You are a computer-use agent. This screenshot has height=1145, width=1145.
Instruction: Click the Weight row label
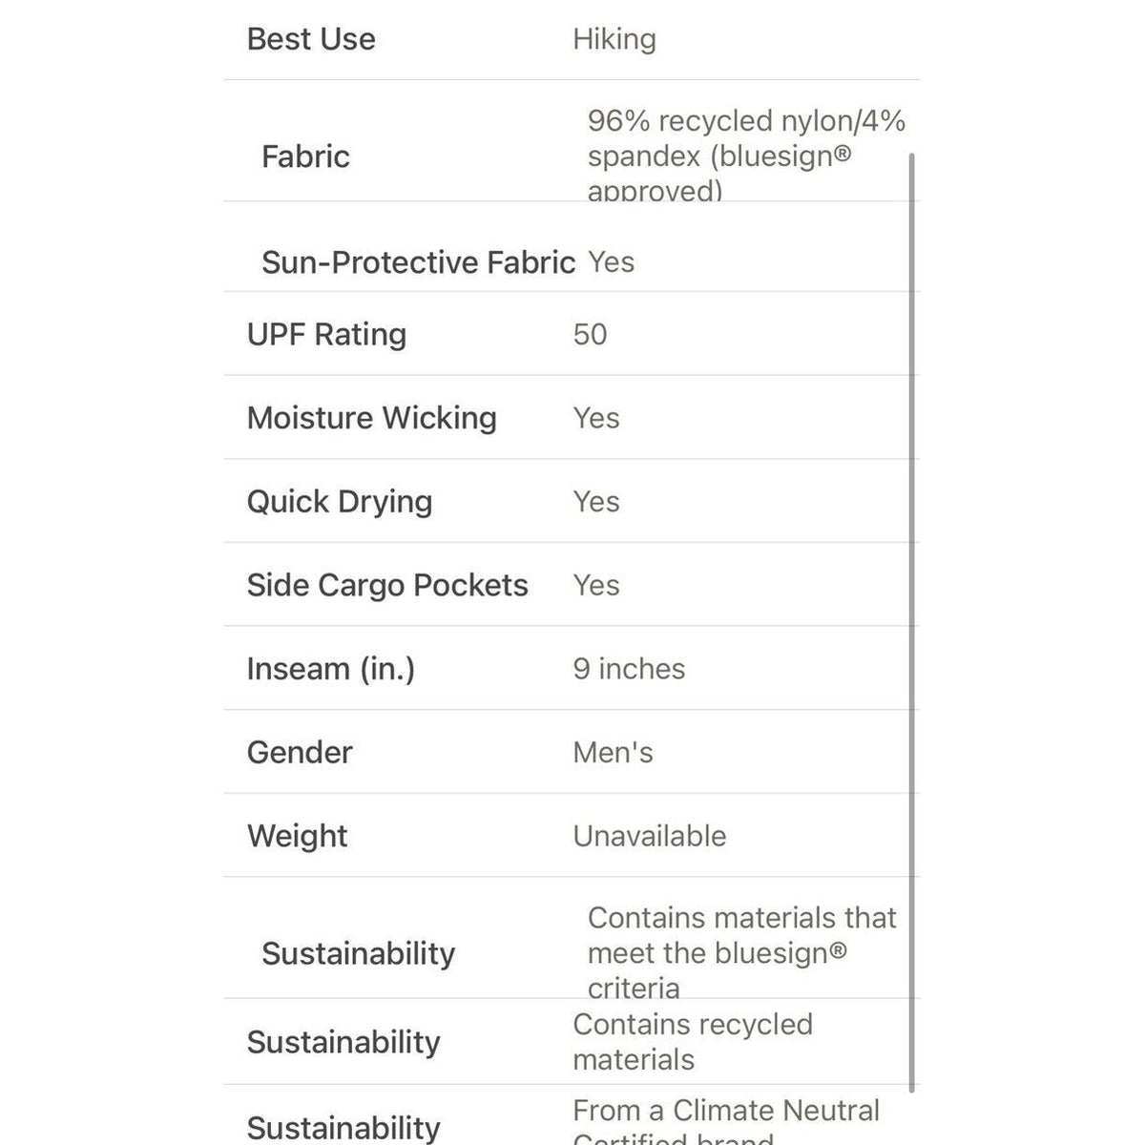click(297, 837)
